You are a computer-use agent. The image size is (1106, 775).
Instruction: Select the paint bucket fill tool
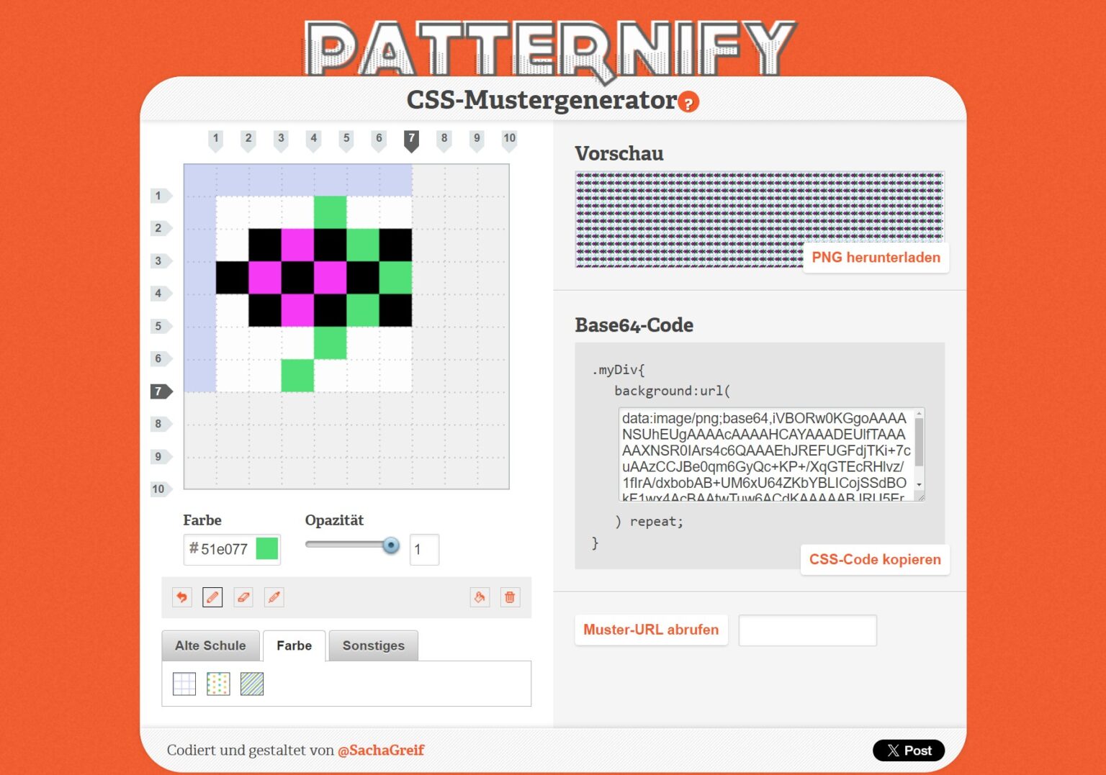(x=480, y=597)
